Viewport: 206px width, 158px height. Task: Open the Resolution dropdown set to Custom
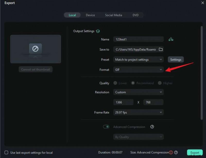(138, 92)
